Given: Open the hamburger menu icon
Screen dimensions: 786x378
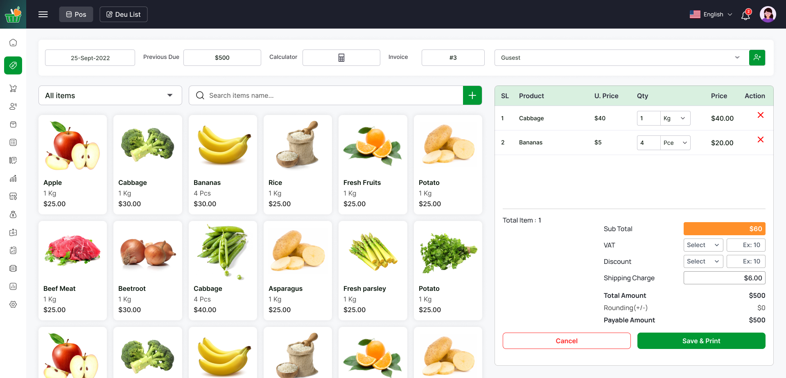Looking at the screenshot, I should [x=43, y=14].
